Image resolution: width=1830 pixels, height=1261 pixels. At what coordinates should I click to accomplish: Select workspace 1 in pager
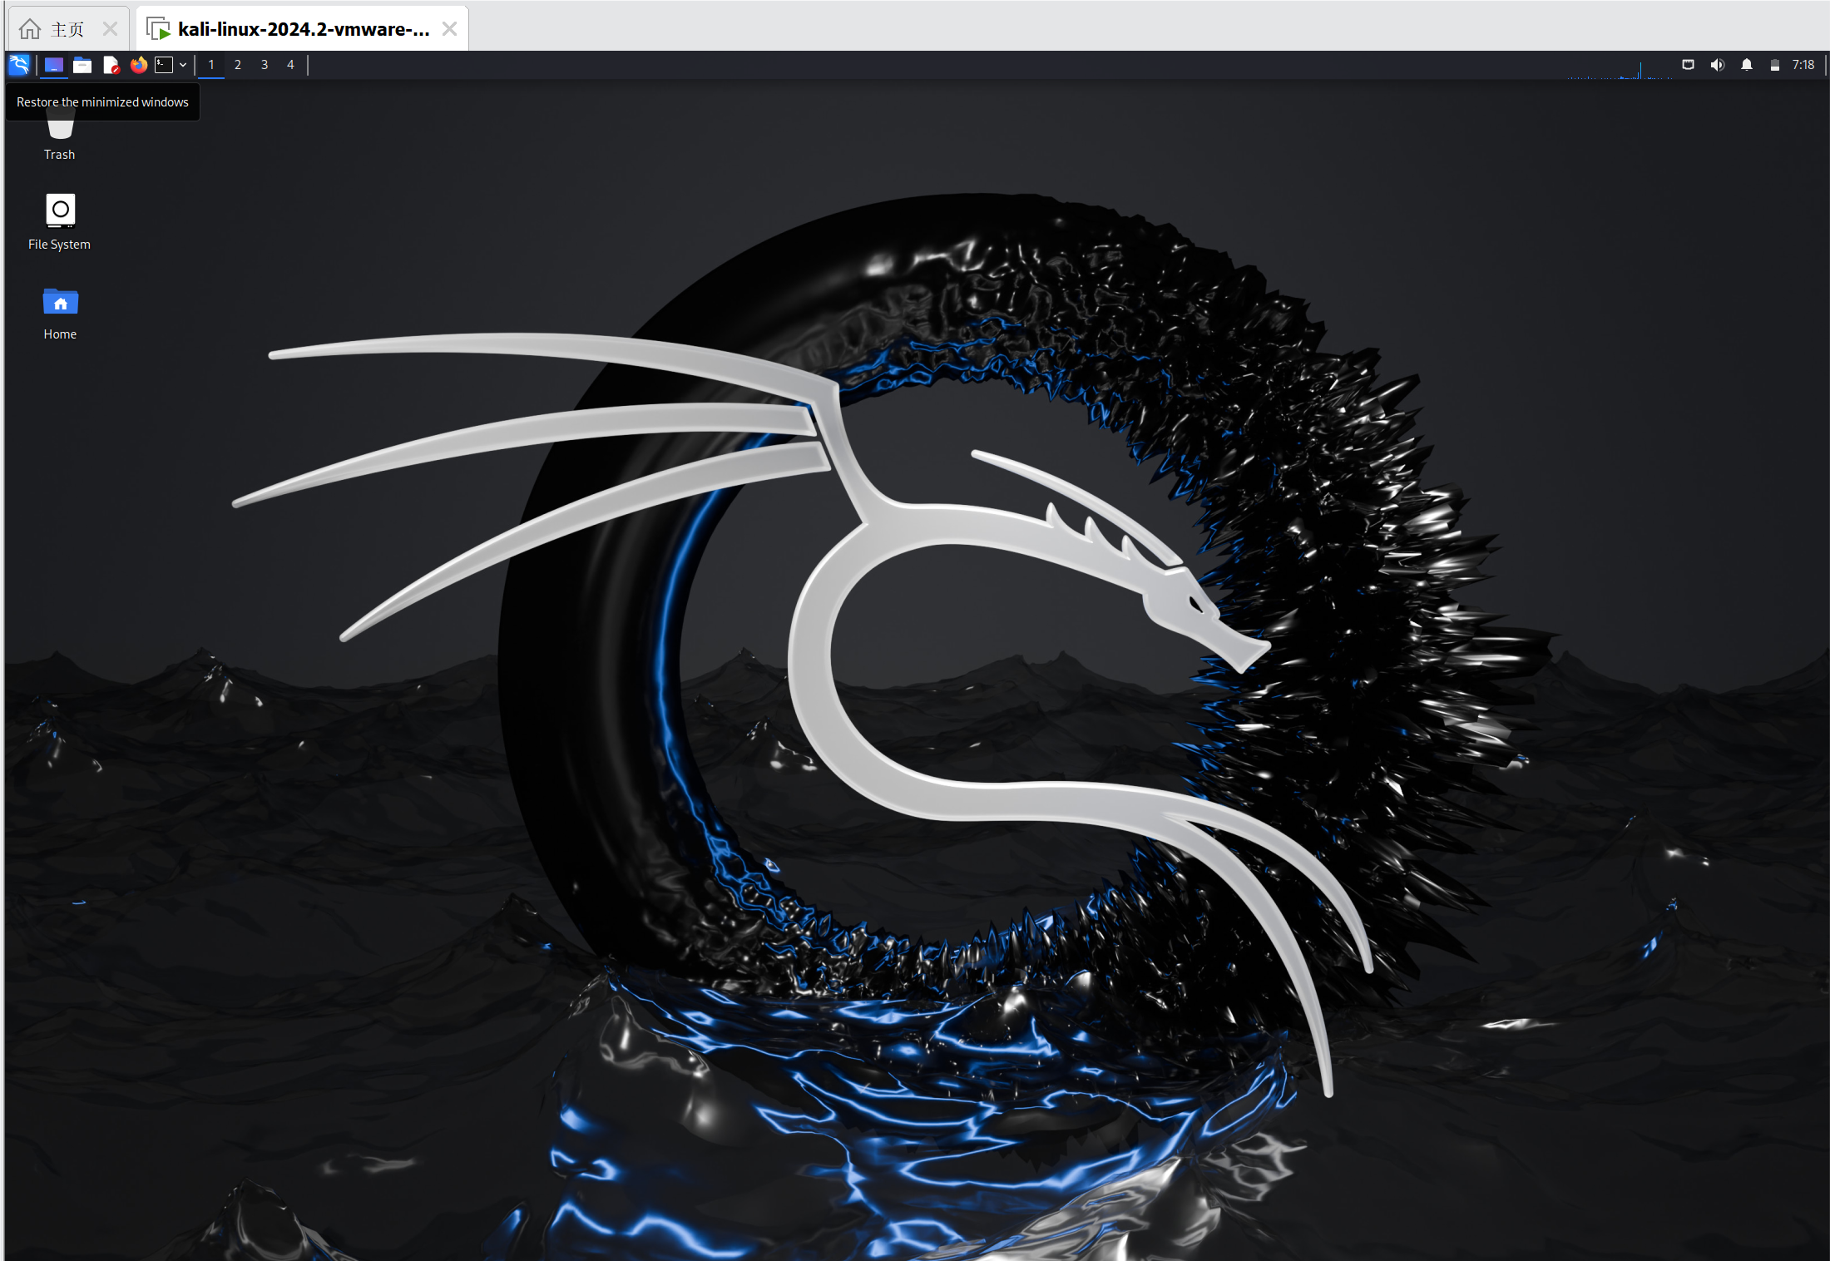[211, 65]
